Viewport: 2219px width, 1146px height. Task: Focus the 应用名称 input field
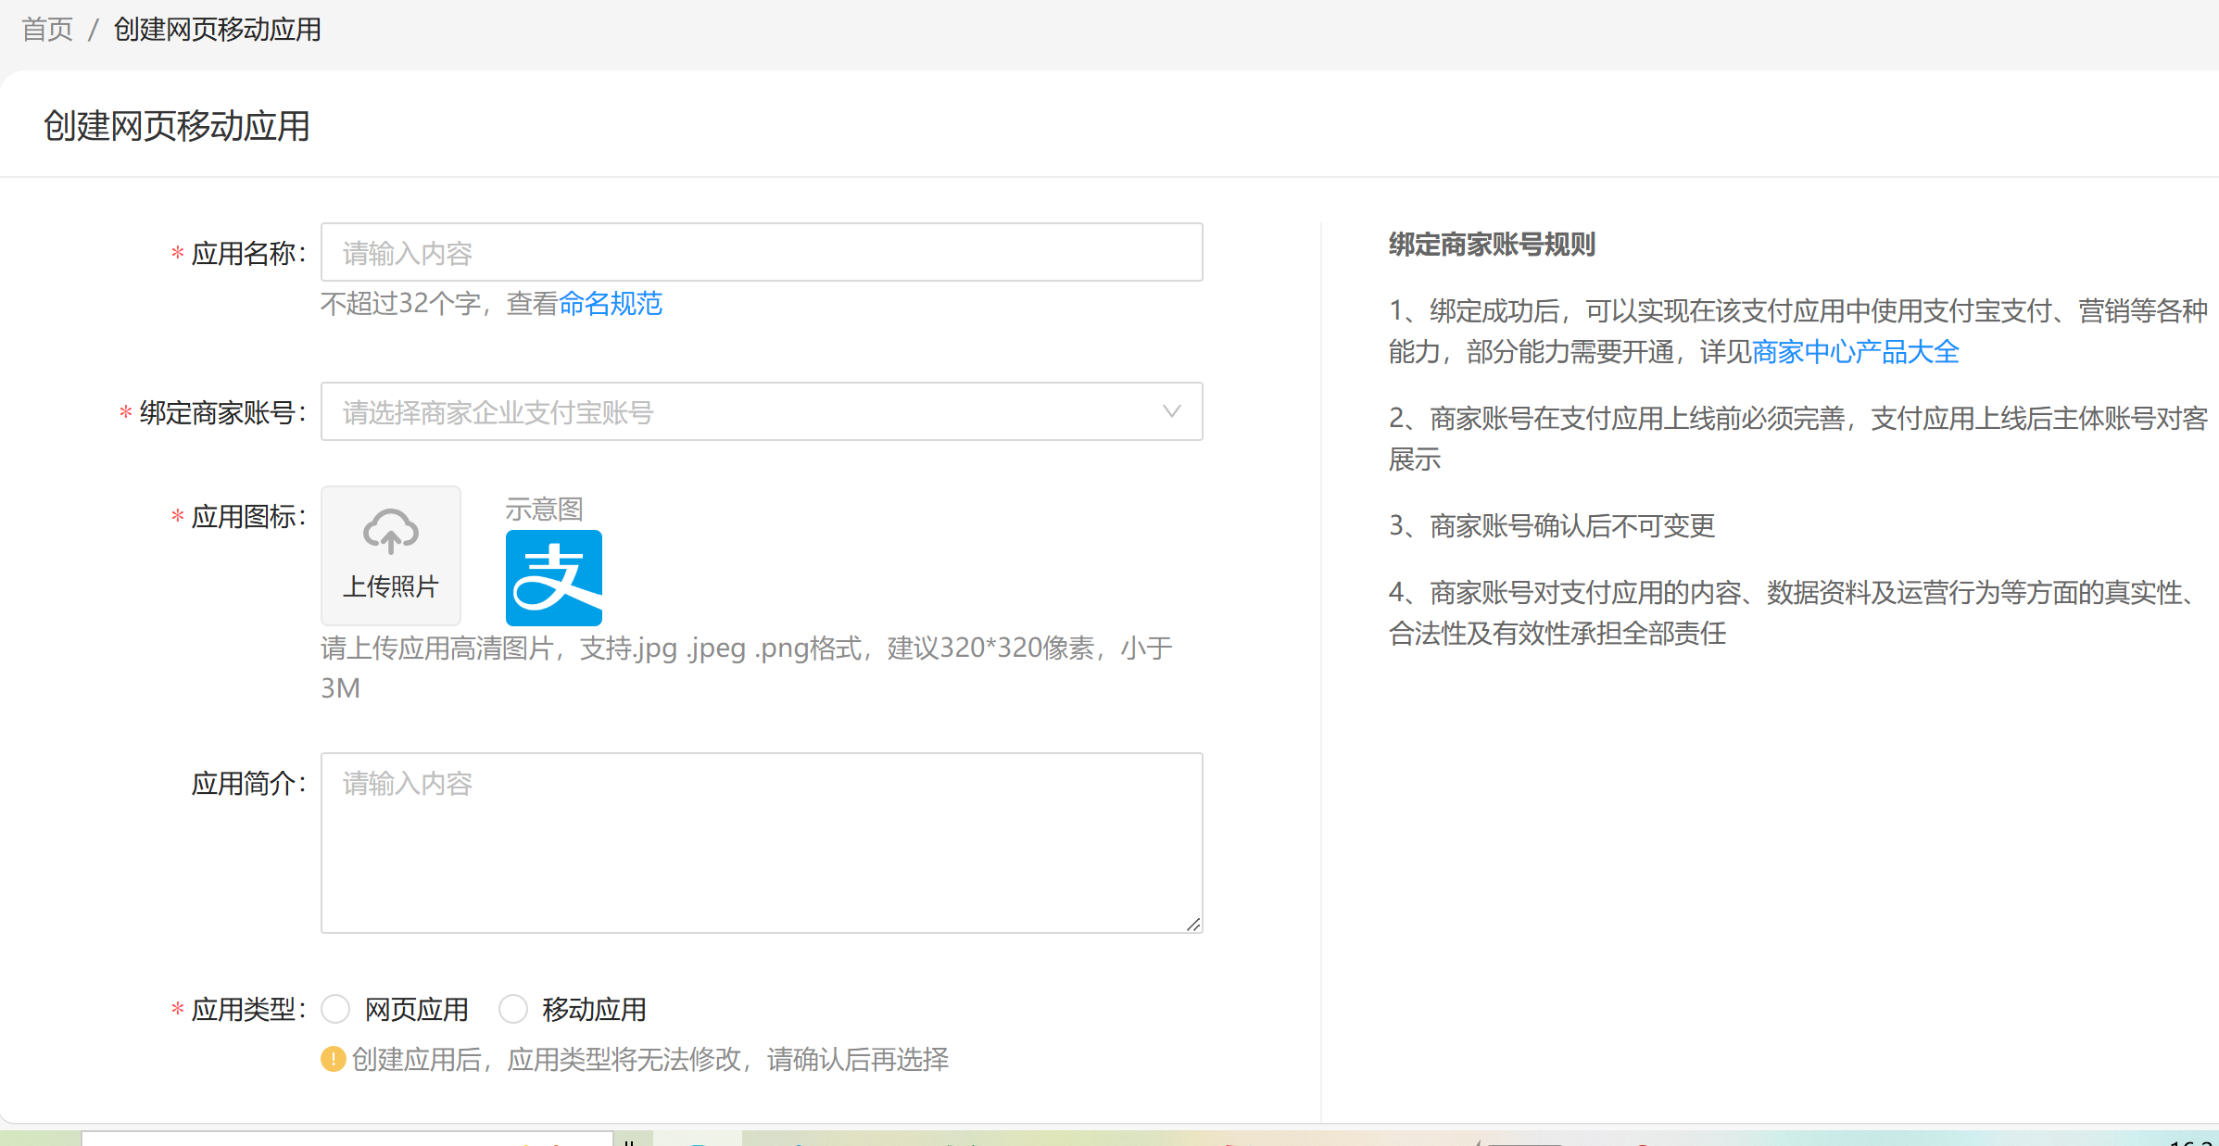[762, 252]
